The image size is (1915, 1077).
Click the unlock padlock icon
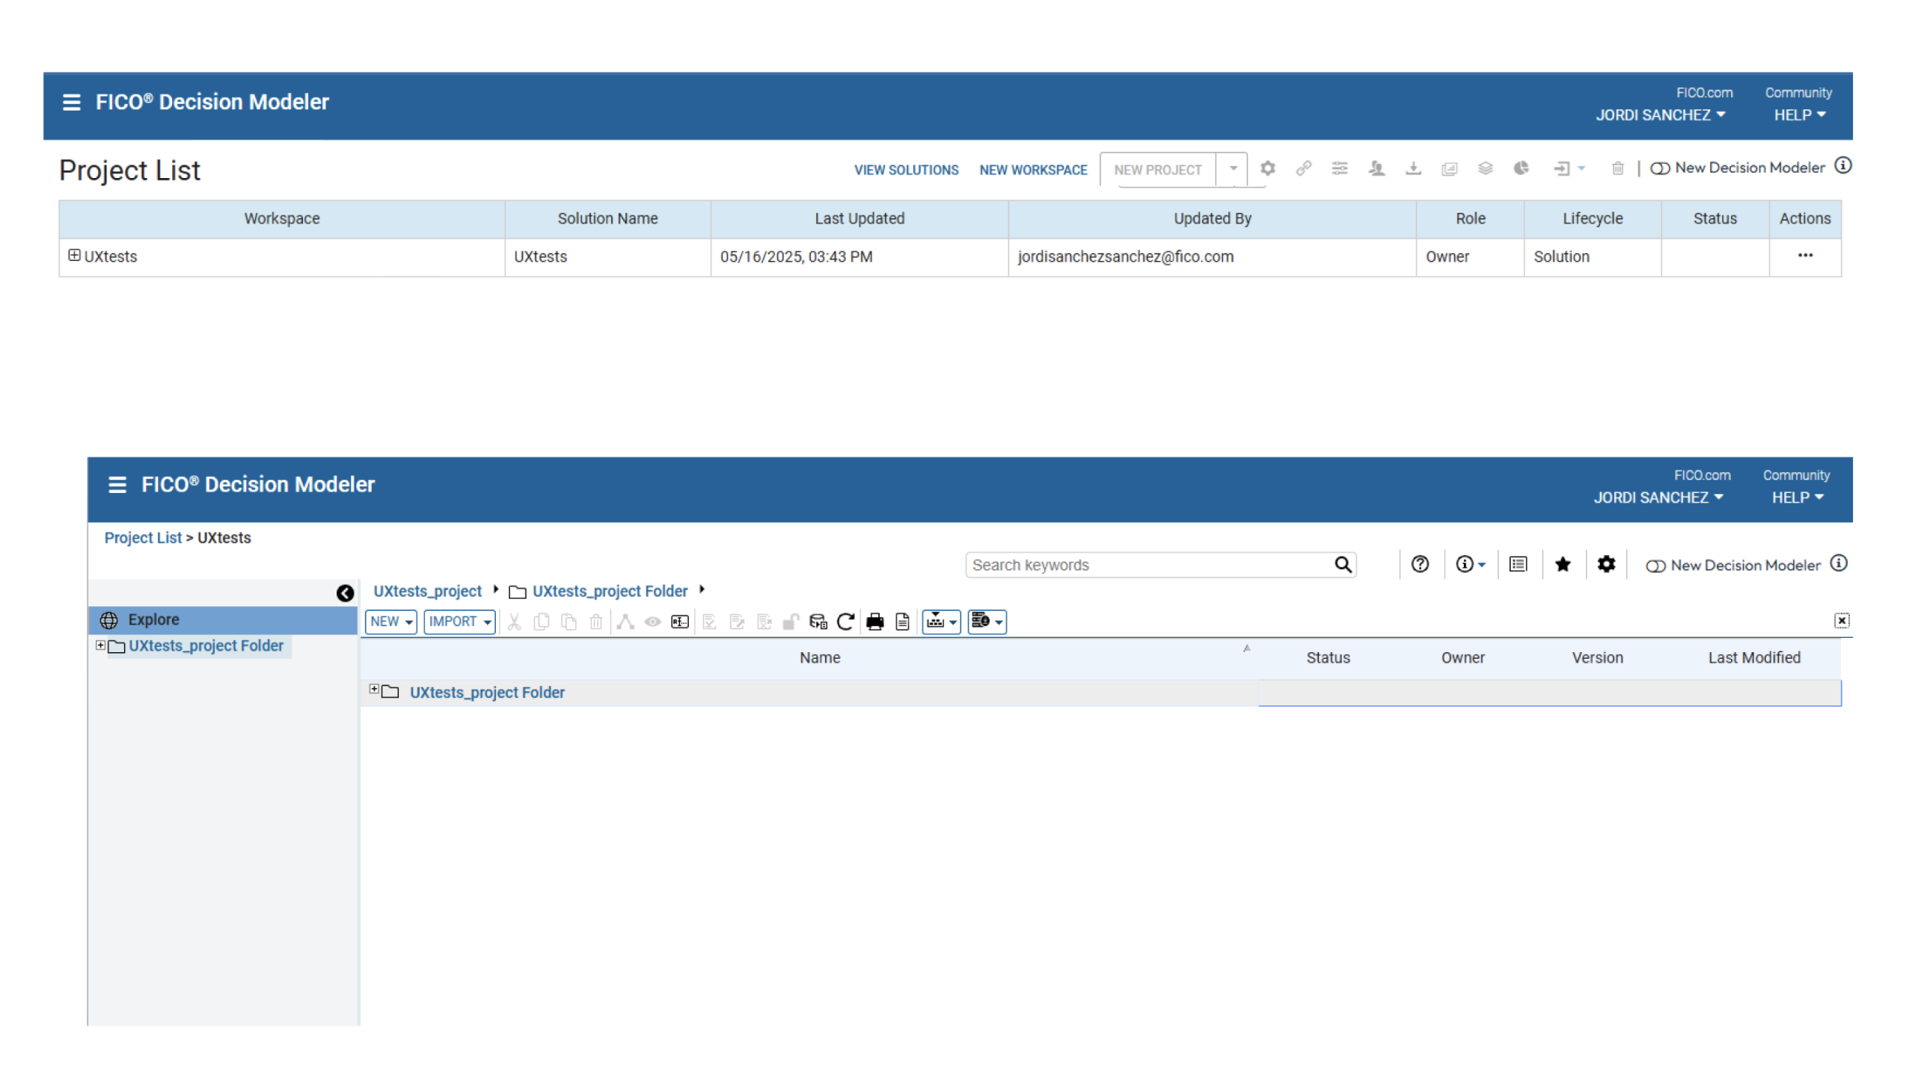791,622
